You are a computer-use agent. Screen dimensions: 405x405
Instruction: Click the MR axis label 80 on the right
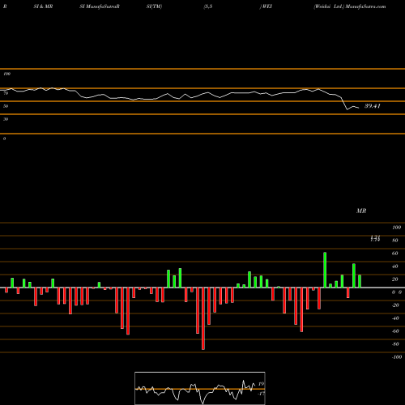coord(395,241)
